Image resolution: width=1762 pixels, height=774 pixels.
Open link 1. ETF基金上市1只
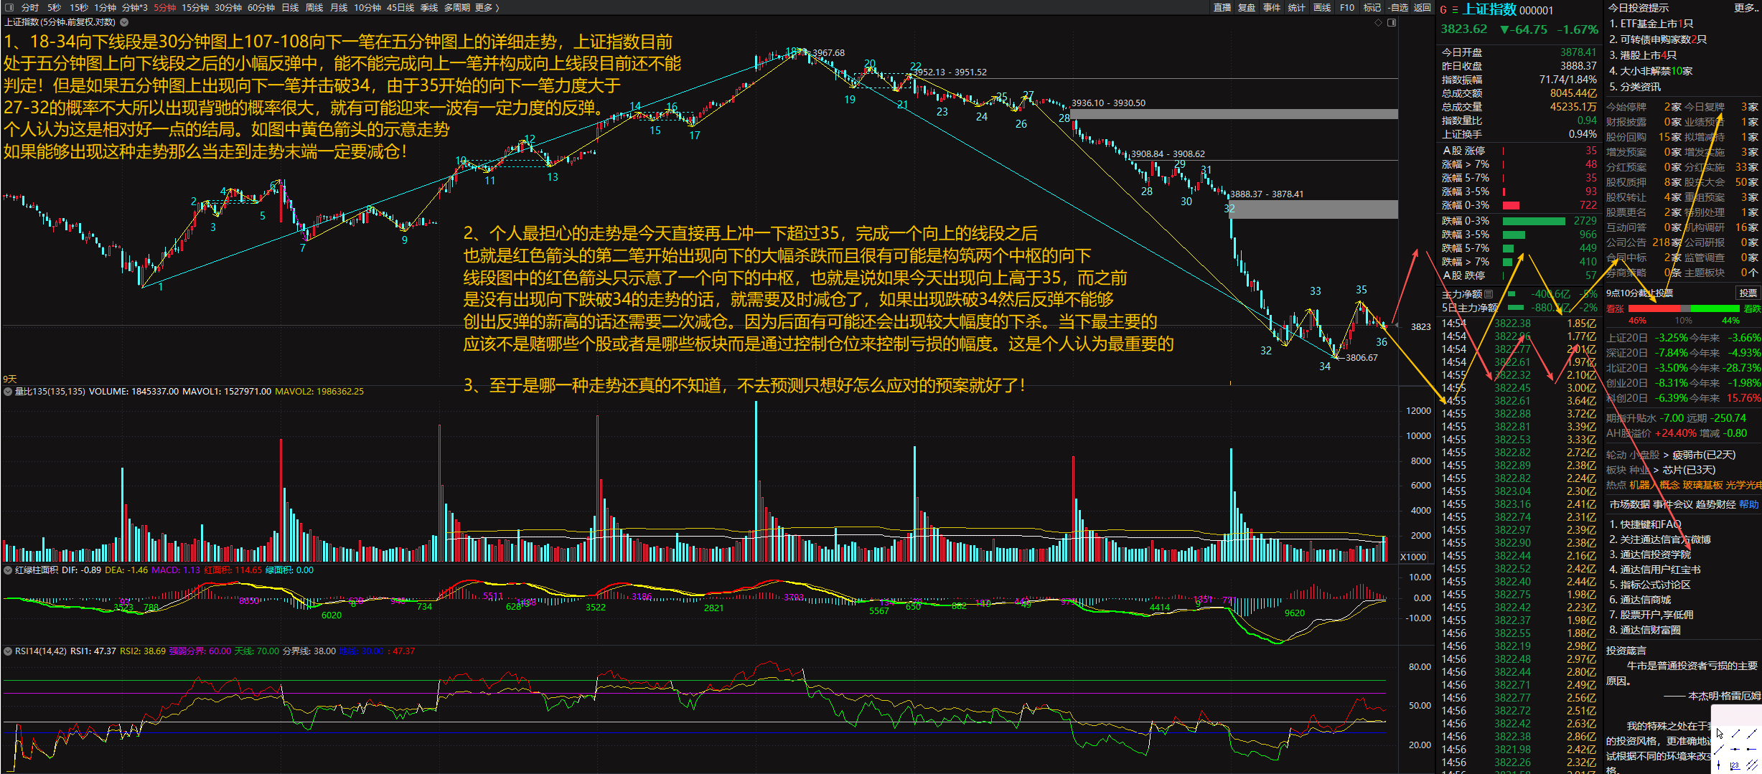[x=1651, y=23]
